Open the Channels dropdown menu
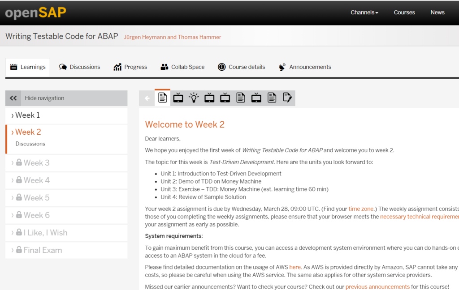This screenshot has height=290, width=459. click(x=364, y=13)
